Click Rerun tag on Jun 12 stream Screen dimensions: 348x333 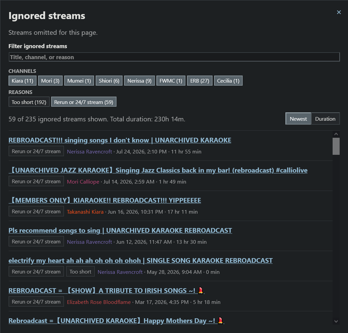[x=36, y=241]
